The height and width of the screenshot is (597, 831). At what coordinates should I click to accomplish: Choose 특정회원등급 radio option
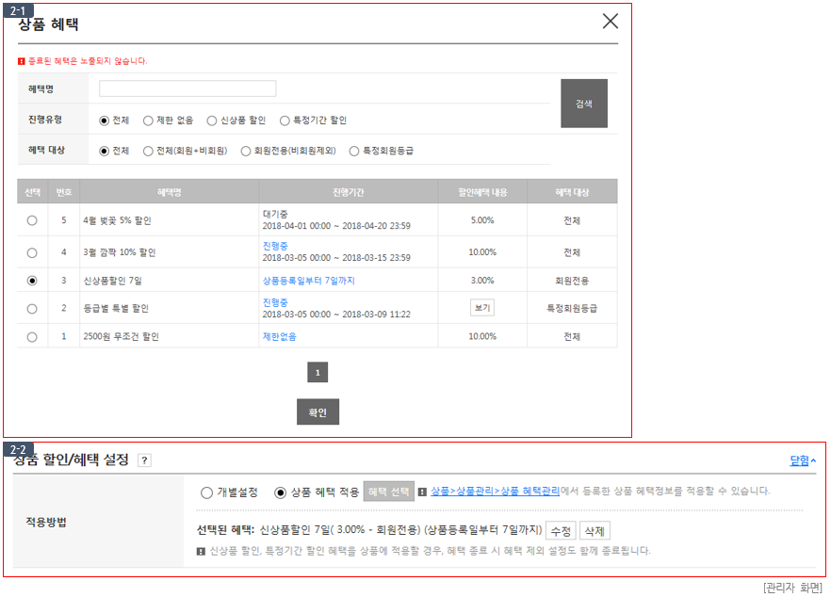tap(354, 151)
